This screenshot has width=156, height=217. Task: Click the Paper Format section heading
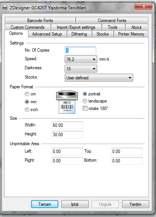coord(21,87)
